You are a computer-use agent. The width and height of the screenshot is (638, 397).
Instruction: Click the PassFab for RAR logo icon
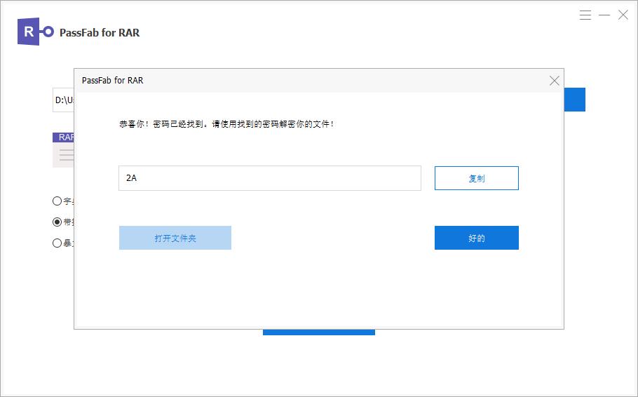(x=35, y=32)
